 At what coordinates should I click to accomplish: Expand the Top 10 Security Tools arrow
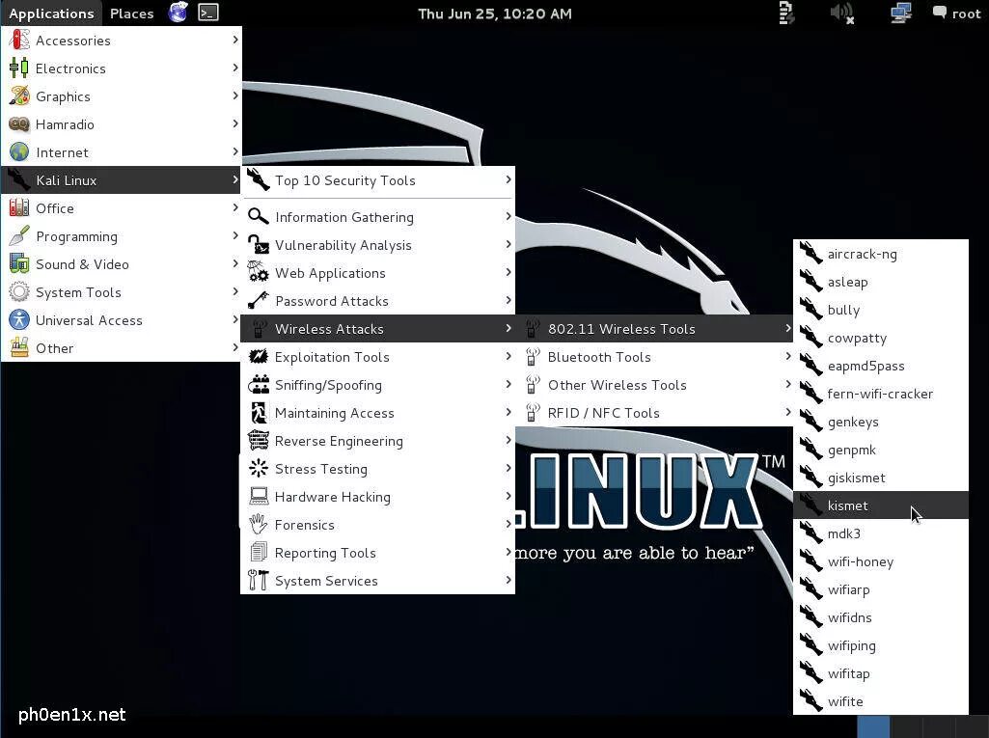(x=508, y=179)
